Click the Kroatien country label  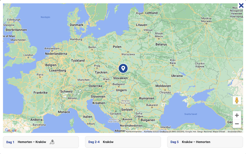tap(99, 103)
